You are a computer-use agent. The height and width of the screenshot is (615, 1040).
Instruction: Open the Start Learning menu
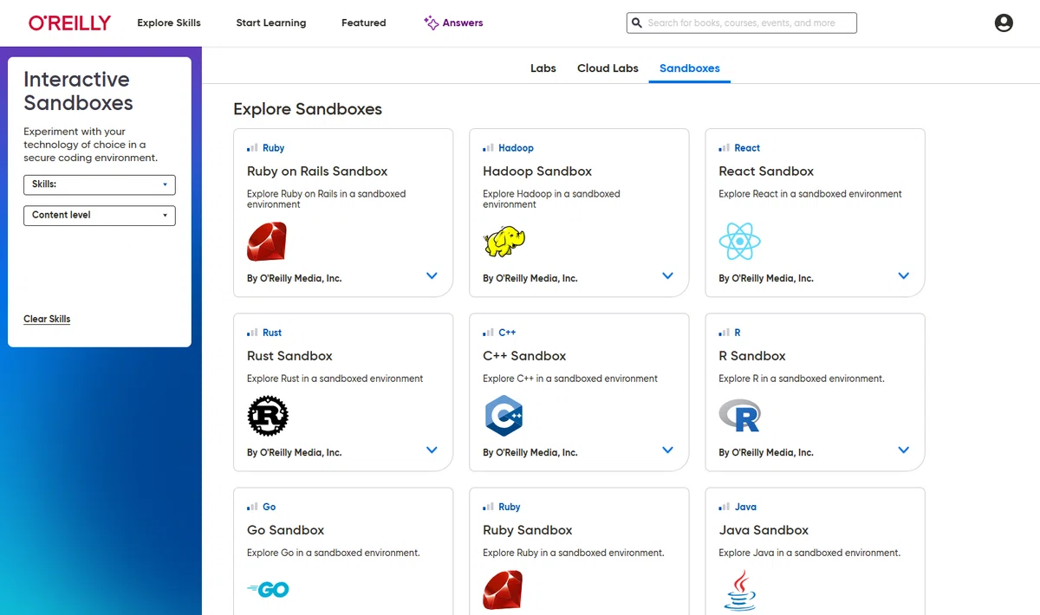point(271,23)
